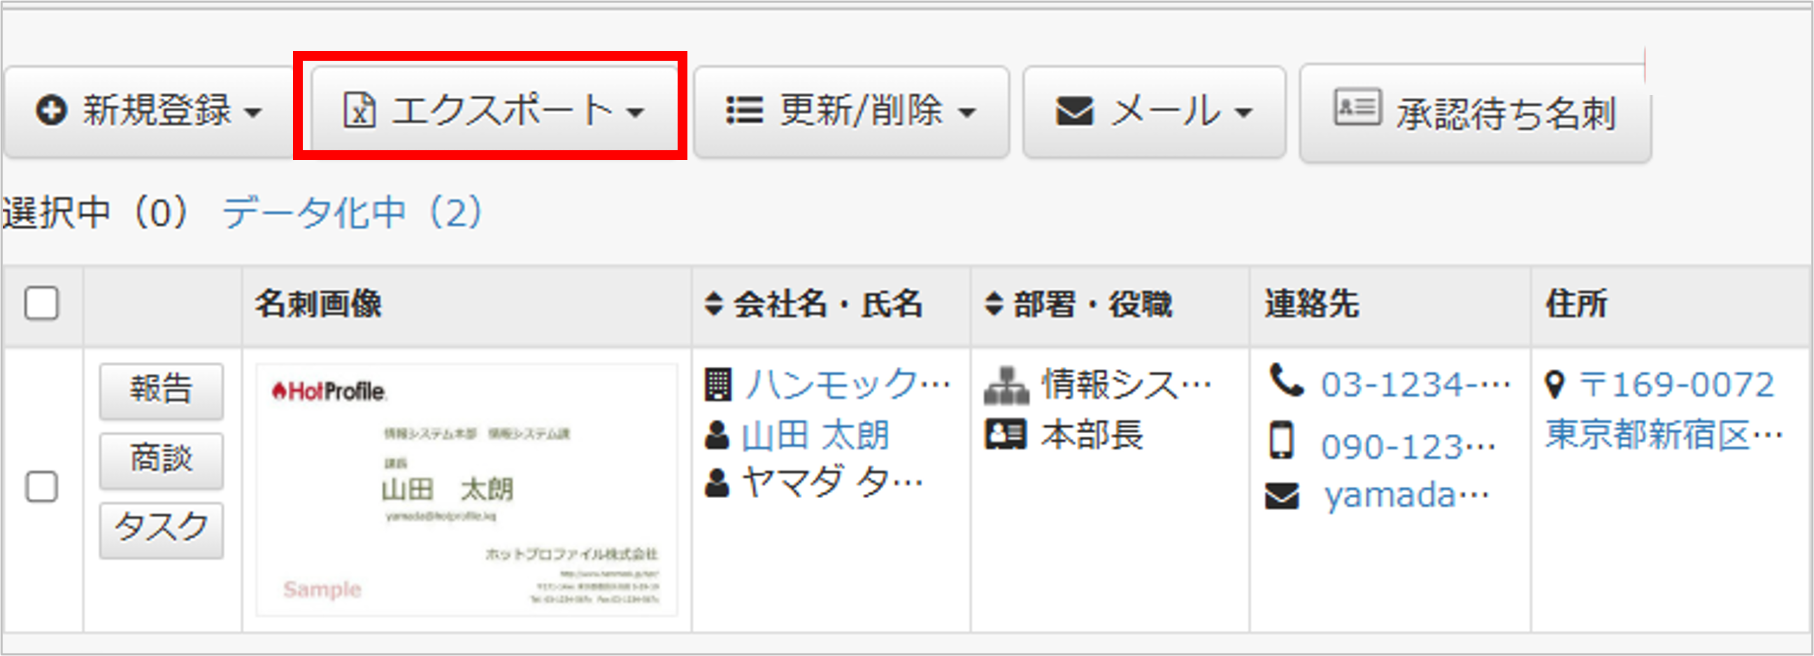The width and height of the screenshot is (1814, 656).
Task: Check the checkbox for 山田 太朗 row
Action: 41,487
